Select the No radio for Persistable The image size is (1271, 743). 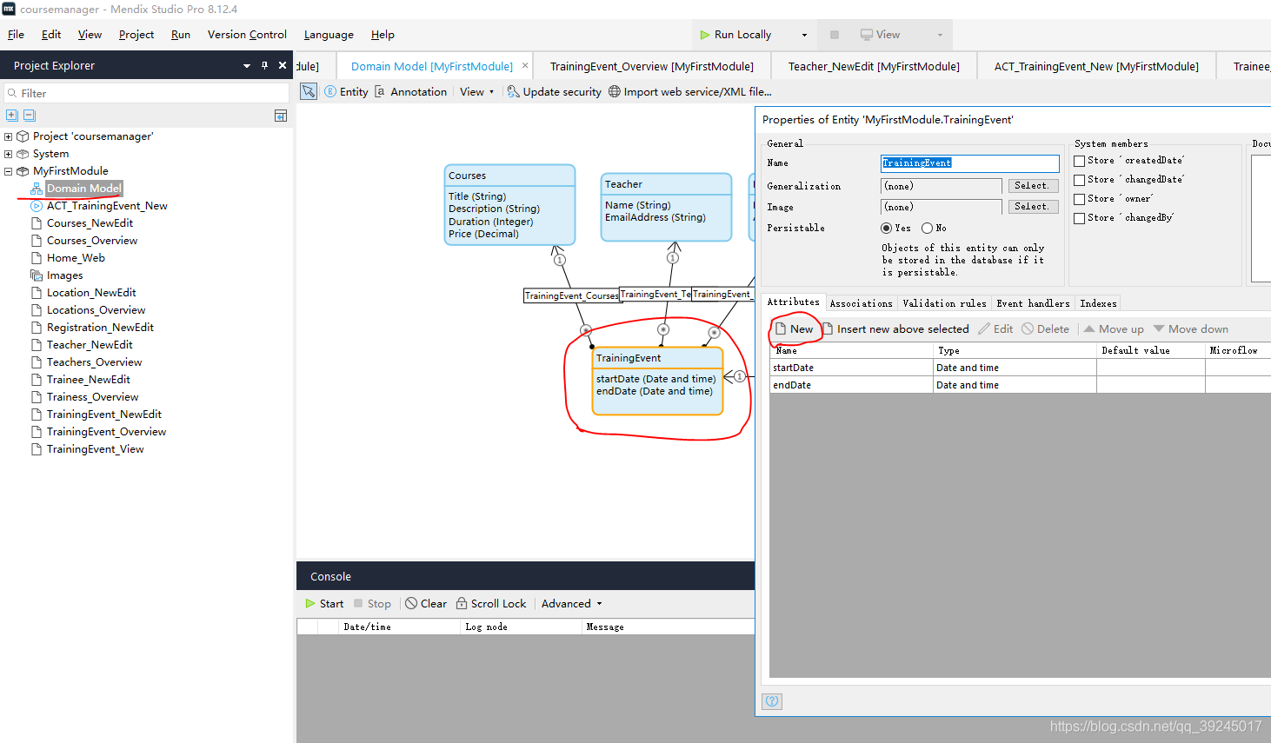928,228
